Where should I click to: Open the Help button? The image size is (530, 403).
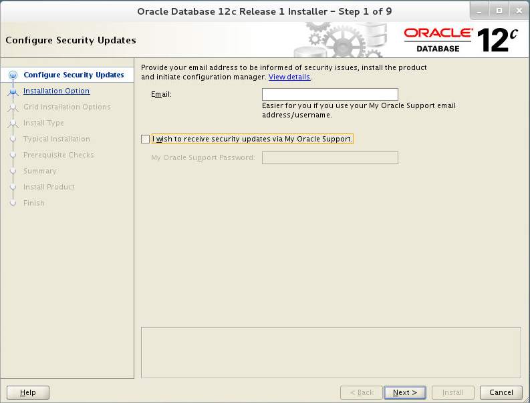click(27, 392)
